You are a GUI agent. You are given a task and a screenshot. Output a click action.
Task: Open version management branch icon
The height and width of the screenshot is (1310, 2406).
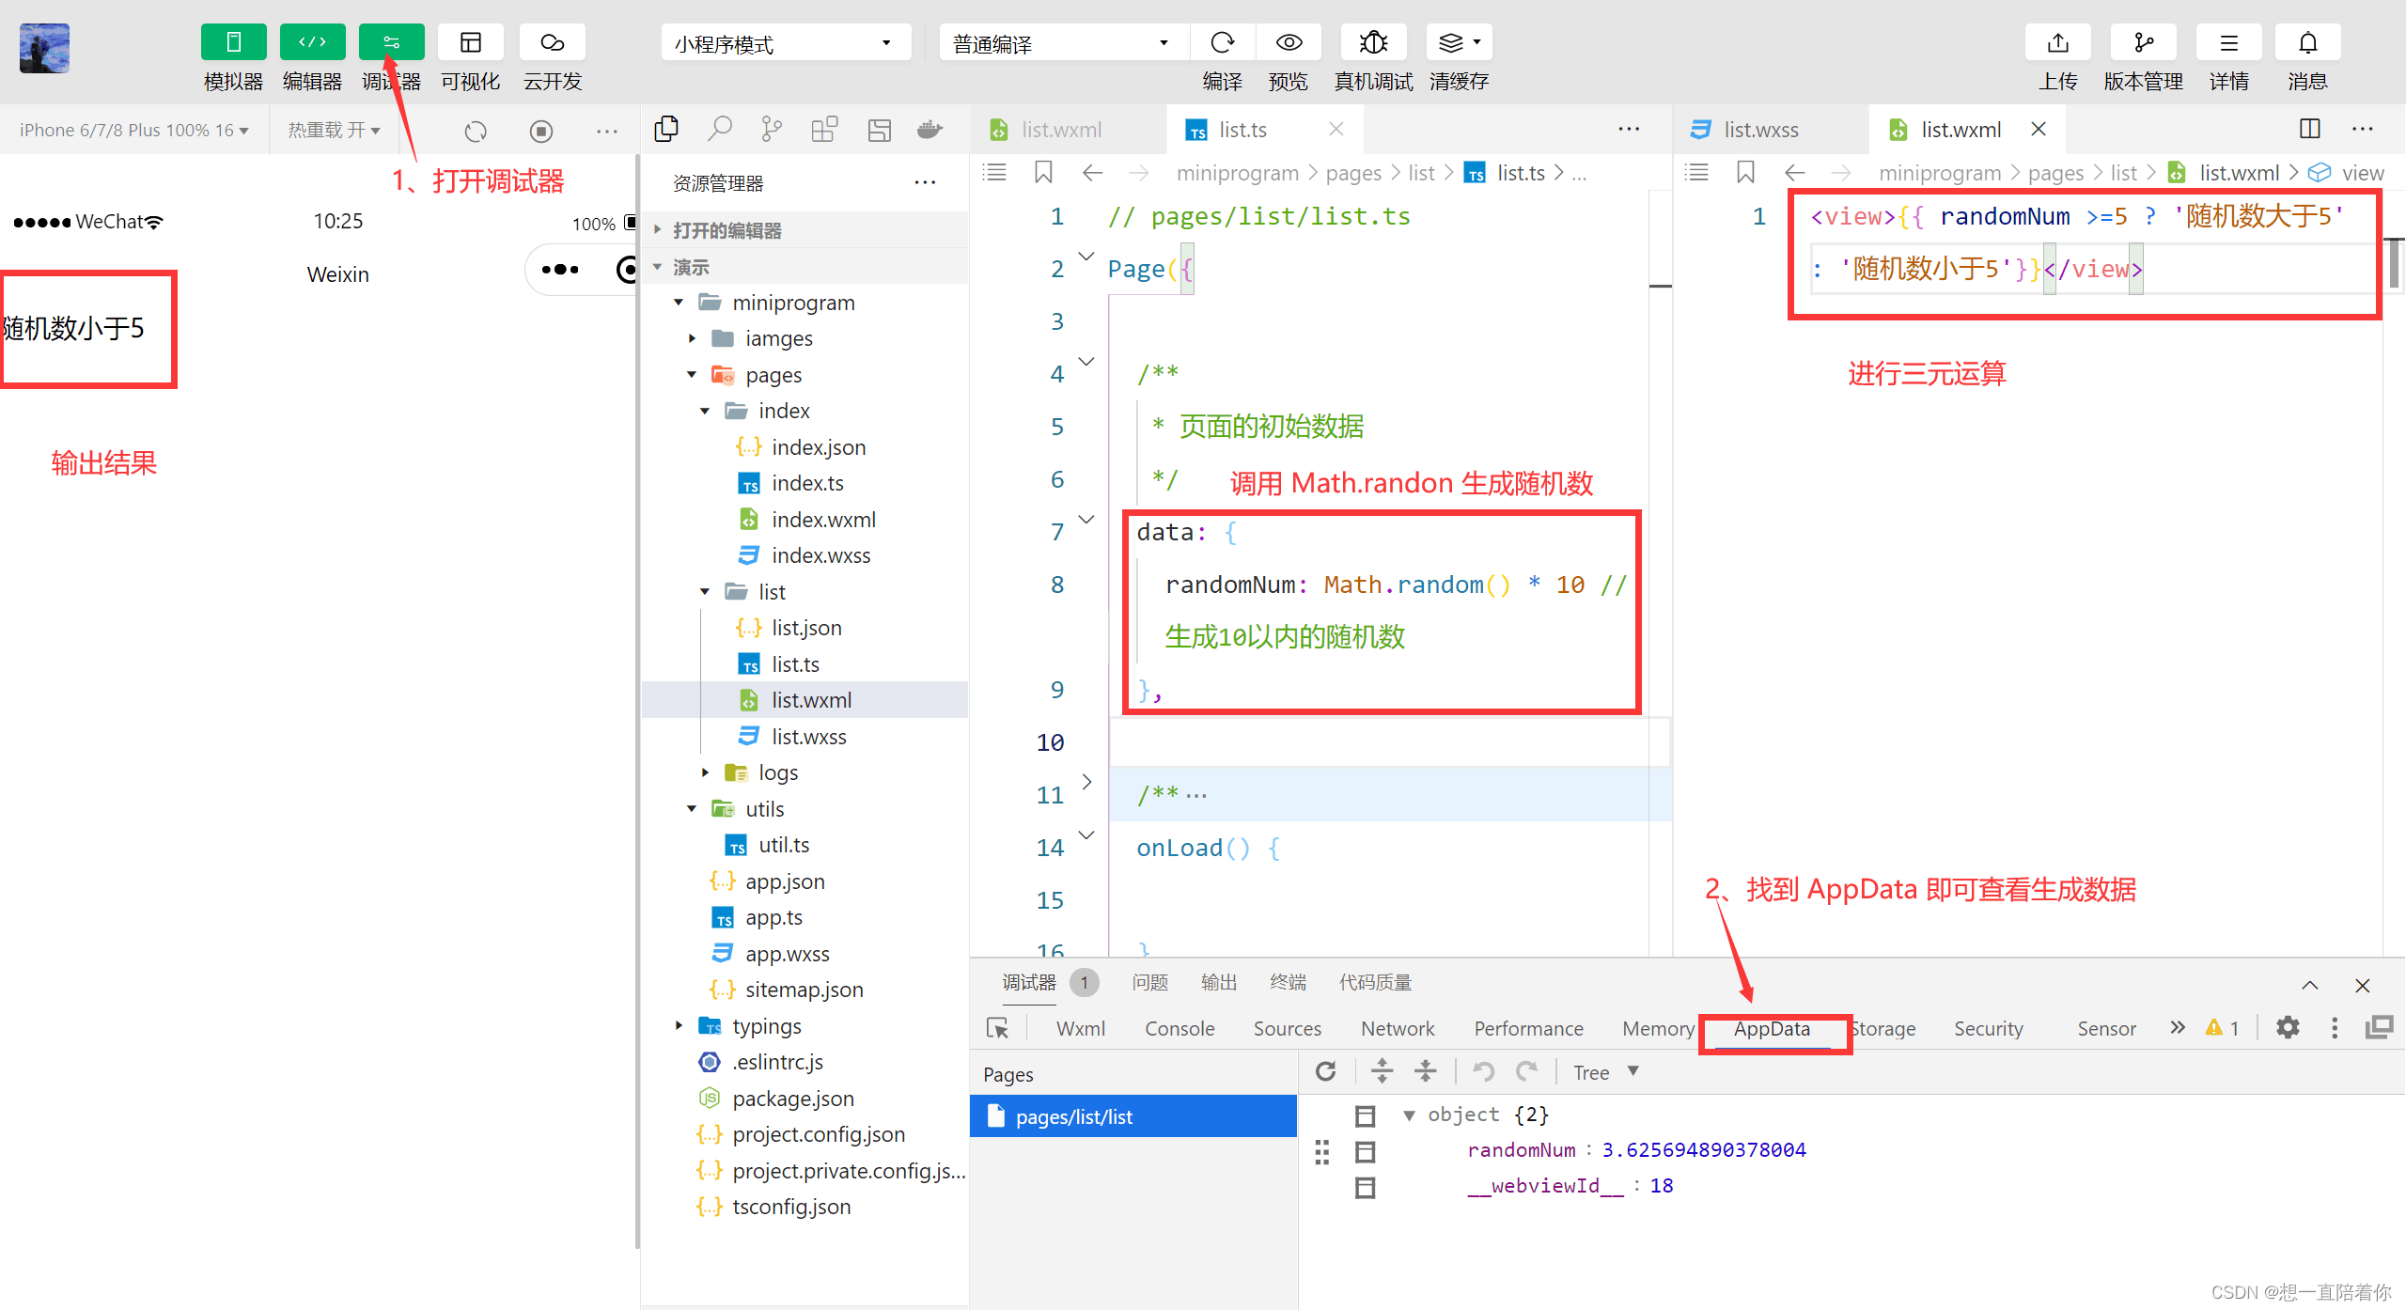click(2143, 42)
